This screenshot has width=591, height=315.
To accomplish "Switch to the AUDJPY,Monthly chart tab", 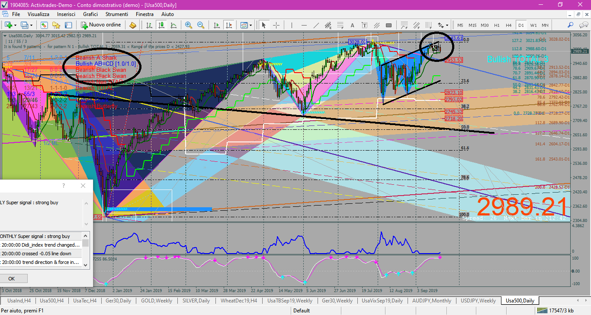I will click(431, 301).
